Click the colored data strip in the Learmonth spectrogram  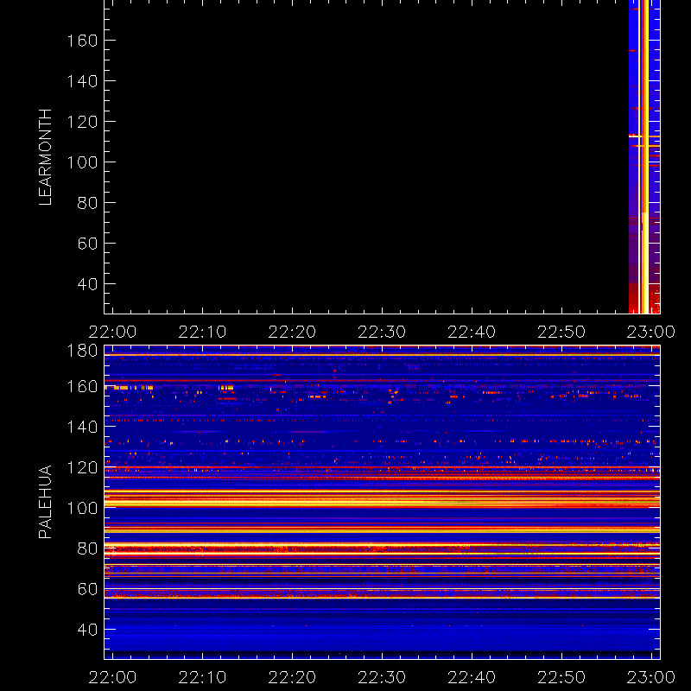(644, 156)
